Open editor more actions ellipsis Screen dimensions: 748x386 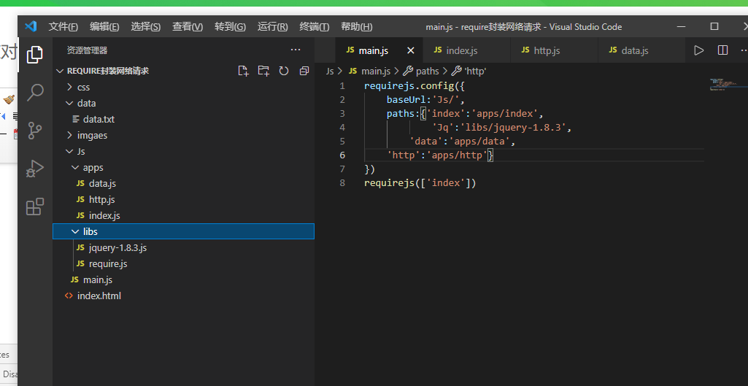(x=744, y=50)
